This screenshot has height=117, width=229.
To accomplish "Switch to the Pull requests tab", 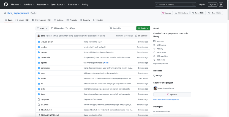I will pyautogui.click(x=41, y=20).
